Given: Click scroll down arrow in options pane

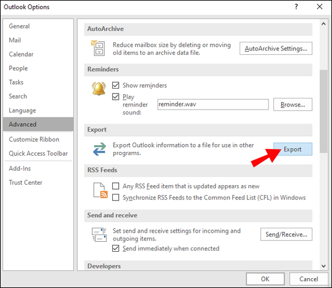Looking at the screenshot, I should [323, 266].
